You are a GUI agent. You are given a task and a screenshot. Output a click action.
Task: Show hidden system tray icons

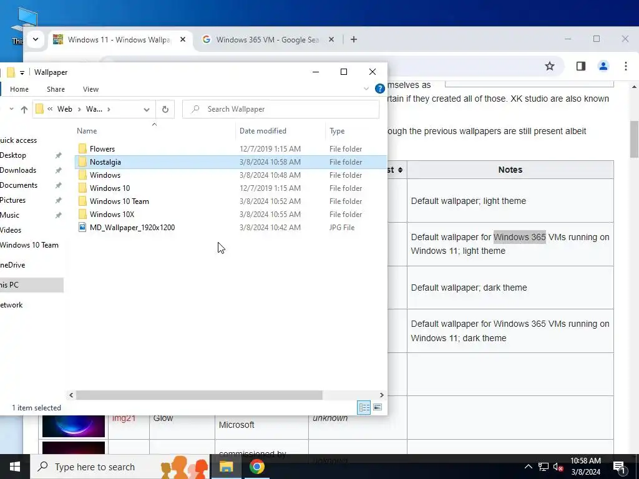(528, 467)
